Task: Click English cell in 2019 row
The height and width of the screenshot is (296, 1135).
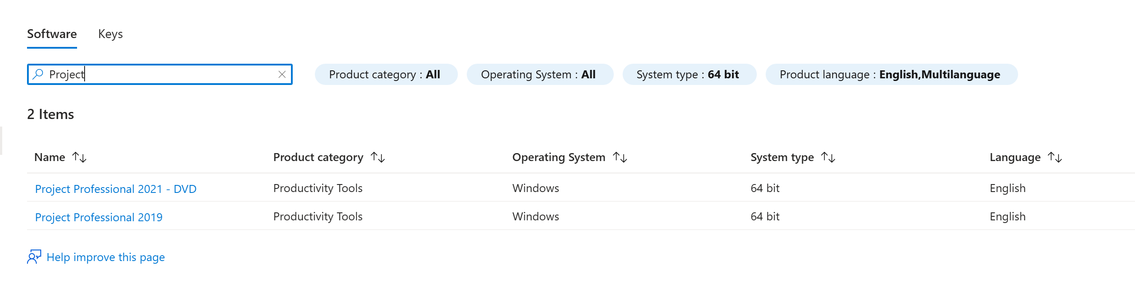Action: [1007, 216]
